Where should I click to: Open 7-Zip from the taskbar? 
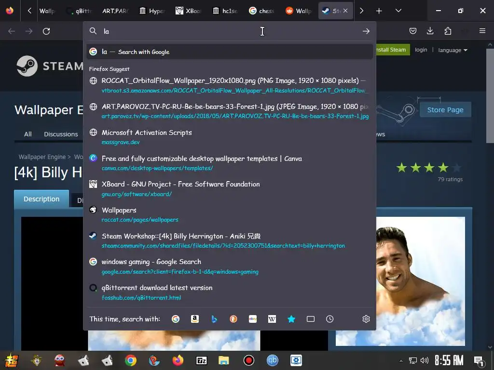click(201, 360)
